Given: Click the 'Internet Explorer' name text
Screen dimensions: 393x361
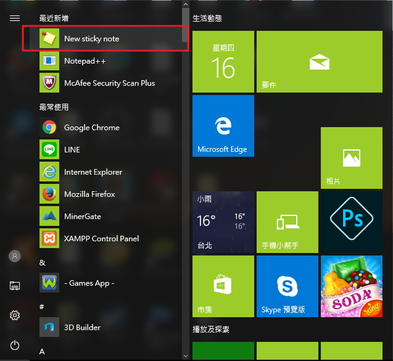Looking at the screenshot, I should point(93,172).
